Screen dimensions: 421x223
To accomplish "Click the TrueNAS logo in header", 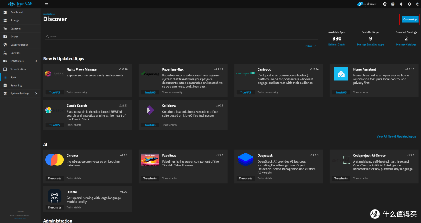I will 20,4.
